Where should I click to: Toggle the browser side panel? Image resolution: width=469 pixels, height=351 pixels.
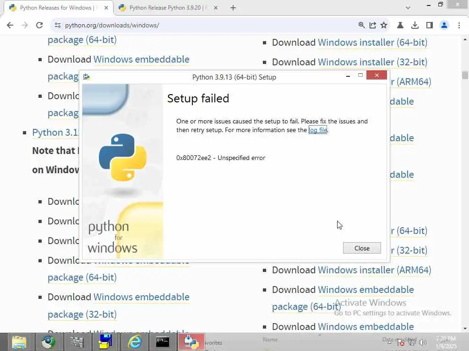[x=430, y=25]
